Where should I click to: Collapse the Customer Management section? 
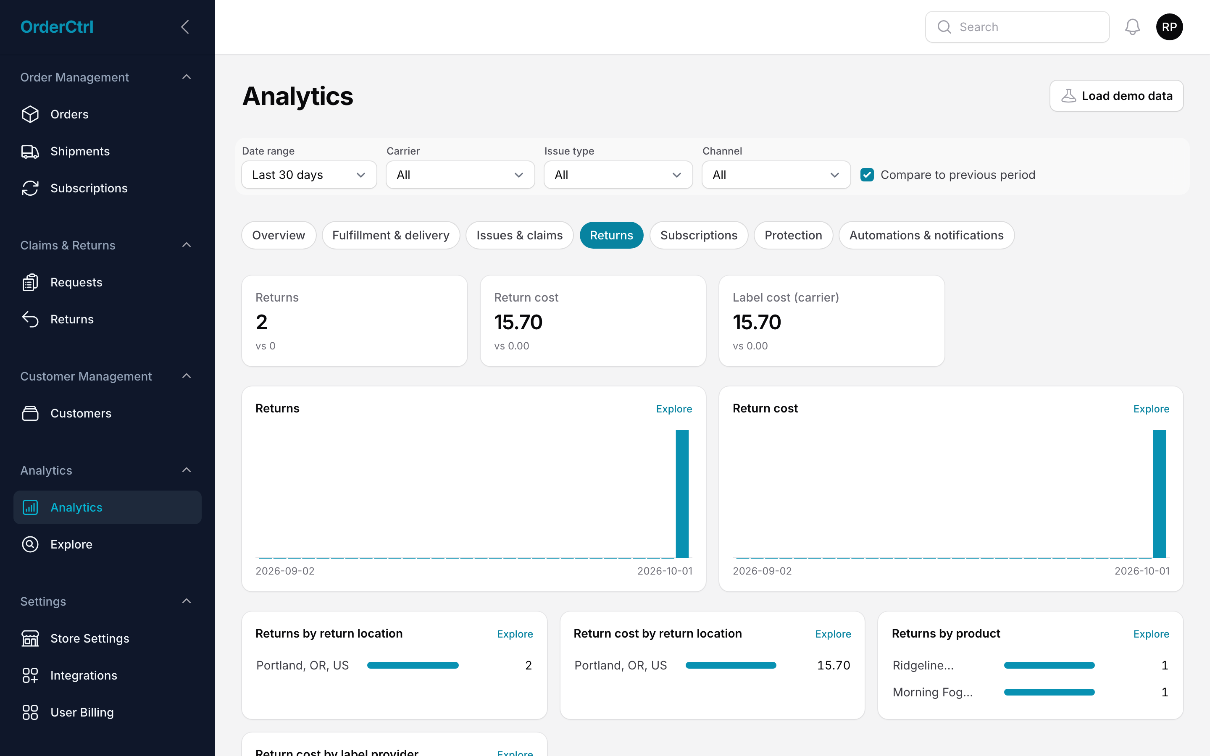tap(187, 376)
